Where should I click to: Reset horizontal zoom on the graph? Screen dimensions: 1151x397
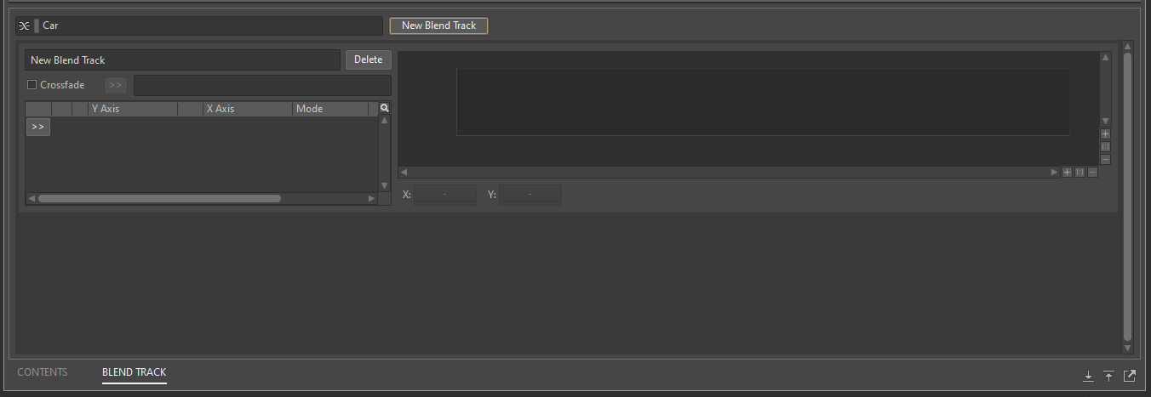[x=1080, y=172]
